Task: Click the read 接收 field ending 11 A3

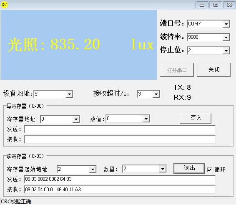Action: (120, 190)
